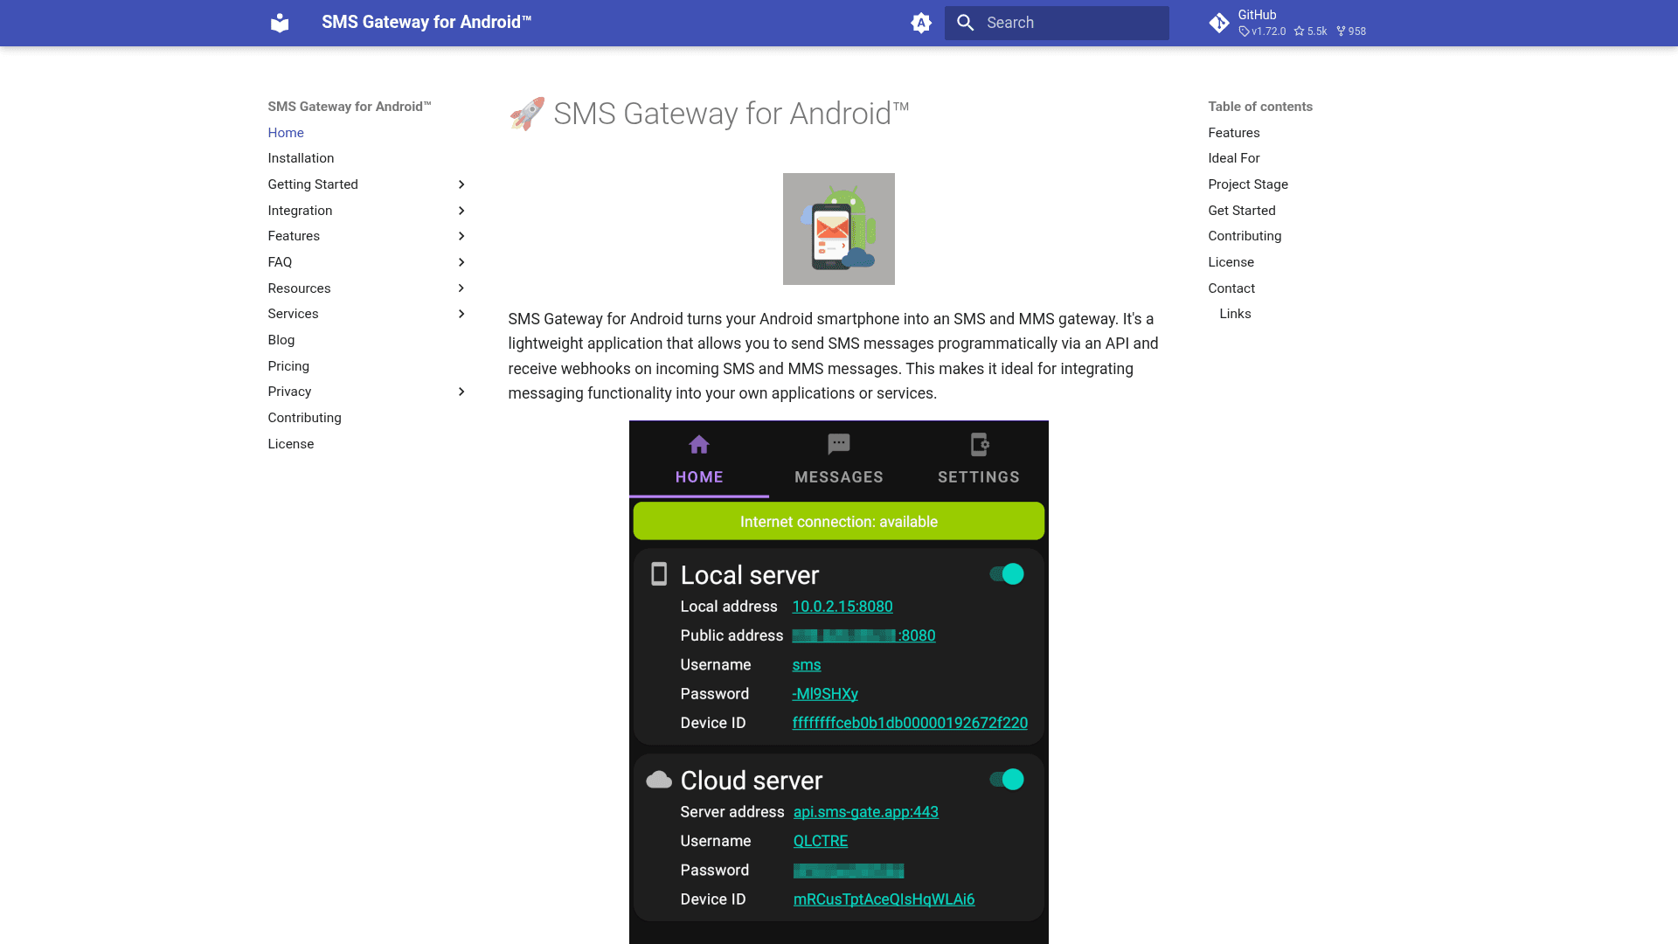
Task: Jump to License in table of contents
Action: [1231, 262]
